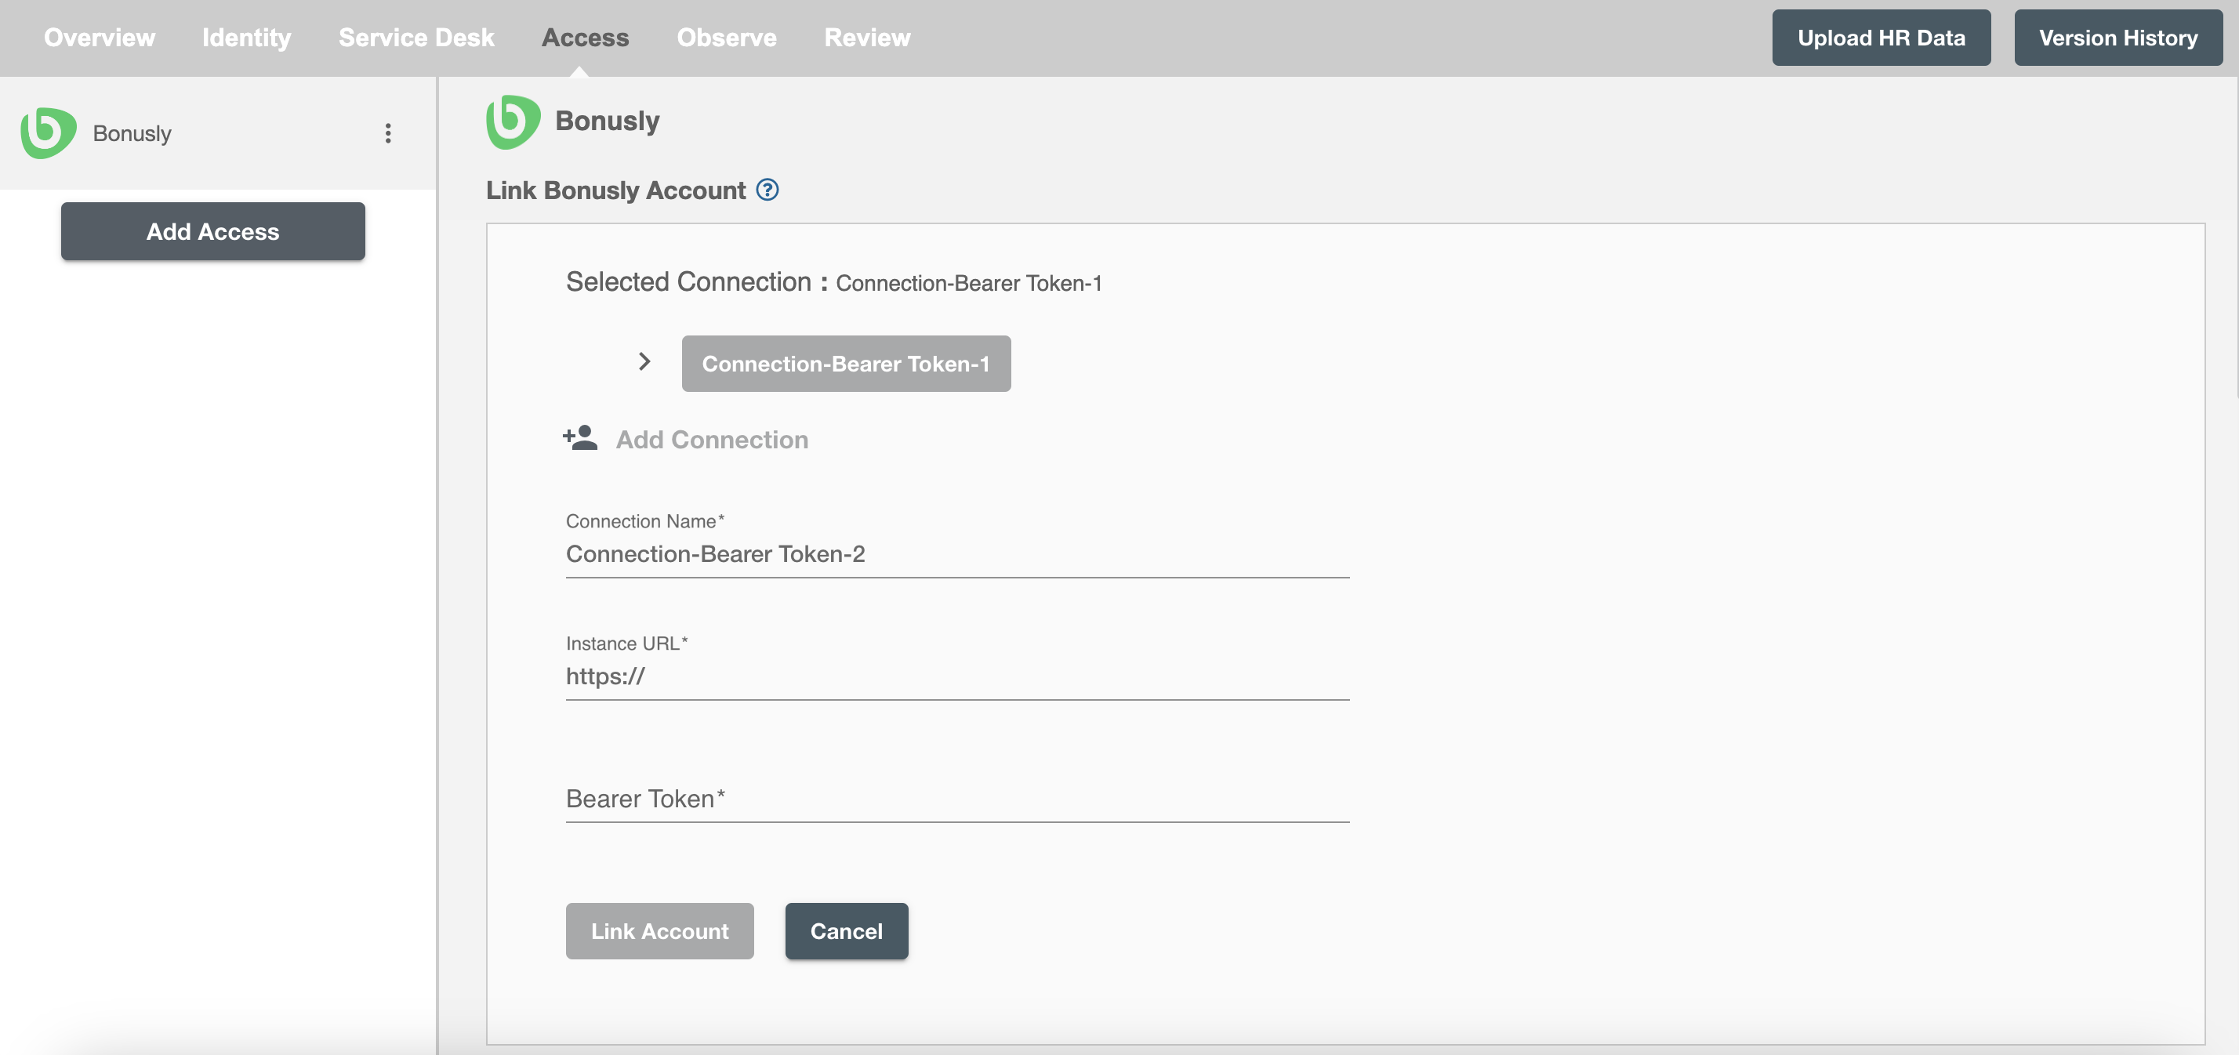The height and width of the screenshot is (1055, 2239).
Task: Select the Connection-Bearer Token-1 button
Action: [x=845, y=363]
